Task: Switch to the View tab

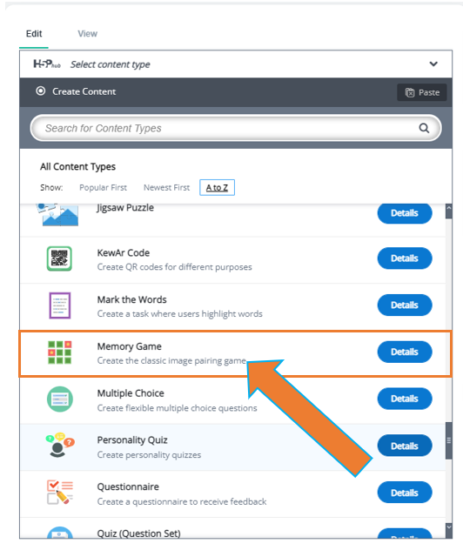Action: pyautogui.click(x=87, y=34)
